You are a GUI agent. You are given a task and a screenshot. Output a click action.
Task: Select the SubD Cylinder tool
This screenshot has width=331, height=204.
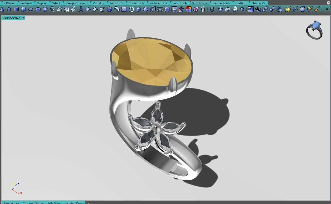point(16,9)
